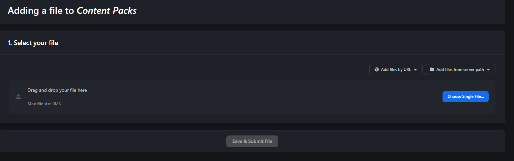Image resolution: width=514 pixels, height=161 pixels.
Task: Click the globe icon beside Add files by URL
Action: [377, 70]
